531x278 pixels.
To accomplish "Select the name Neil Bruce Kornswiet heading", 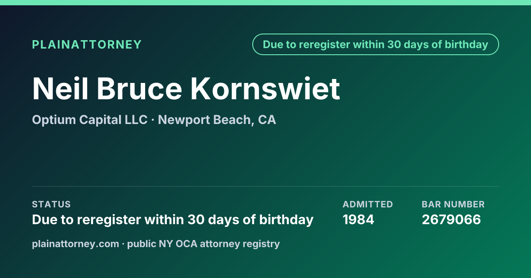I will point(186,89).
